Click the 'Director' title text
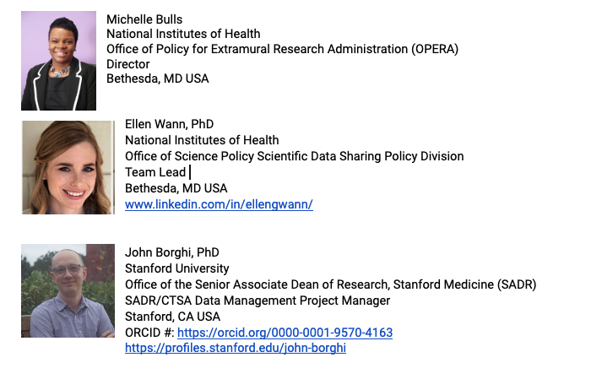The height and width of the screenshot is (379, 602). pos(128,64)
